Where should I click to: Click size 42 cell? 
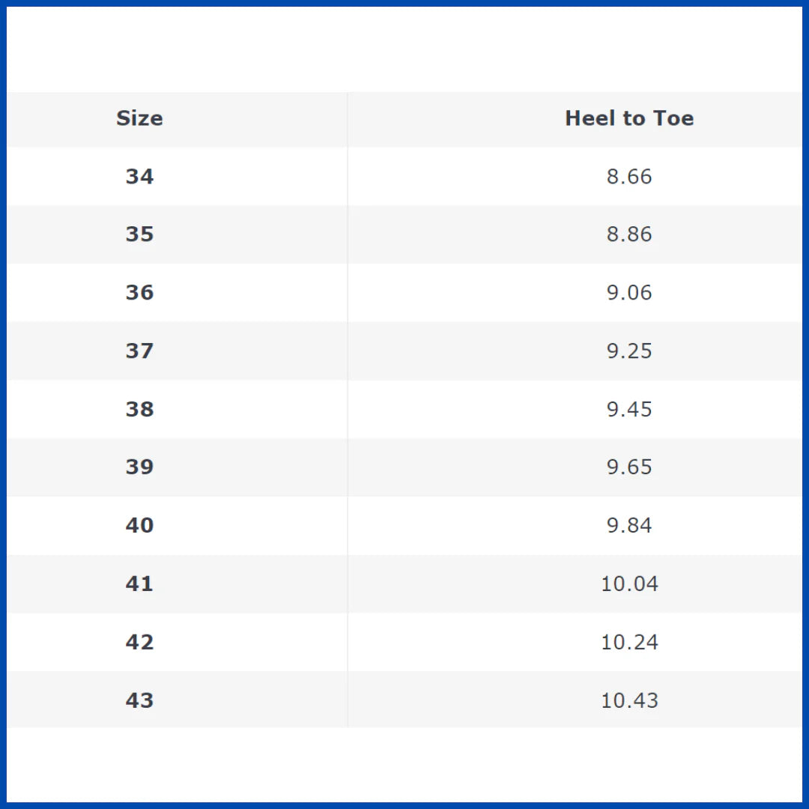[139, 642]
